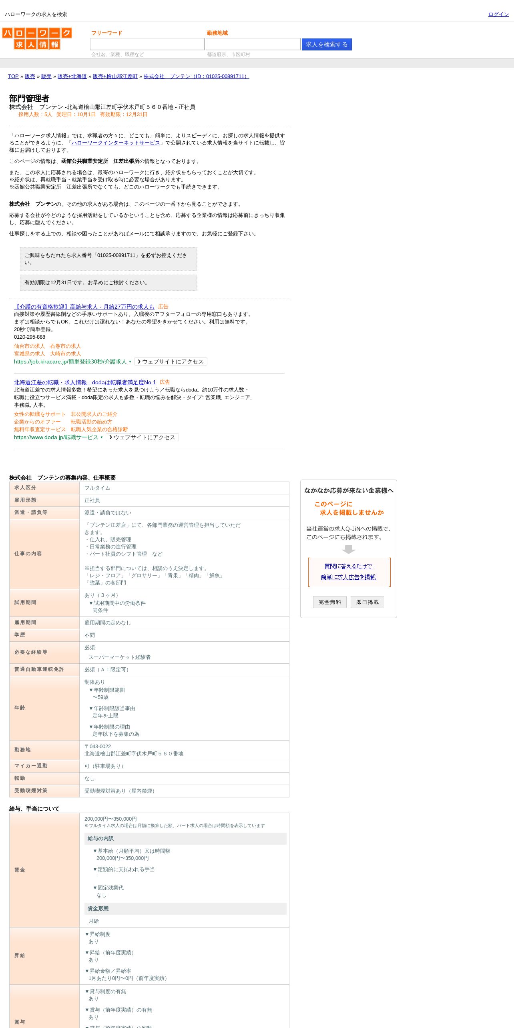Expand the doda.jp URL dropdown arrow
Screen dimensions: 514x1028
pos(102,438)
